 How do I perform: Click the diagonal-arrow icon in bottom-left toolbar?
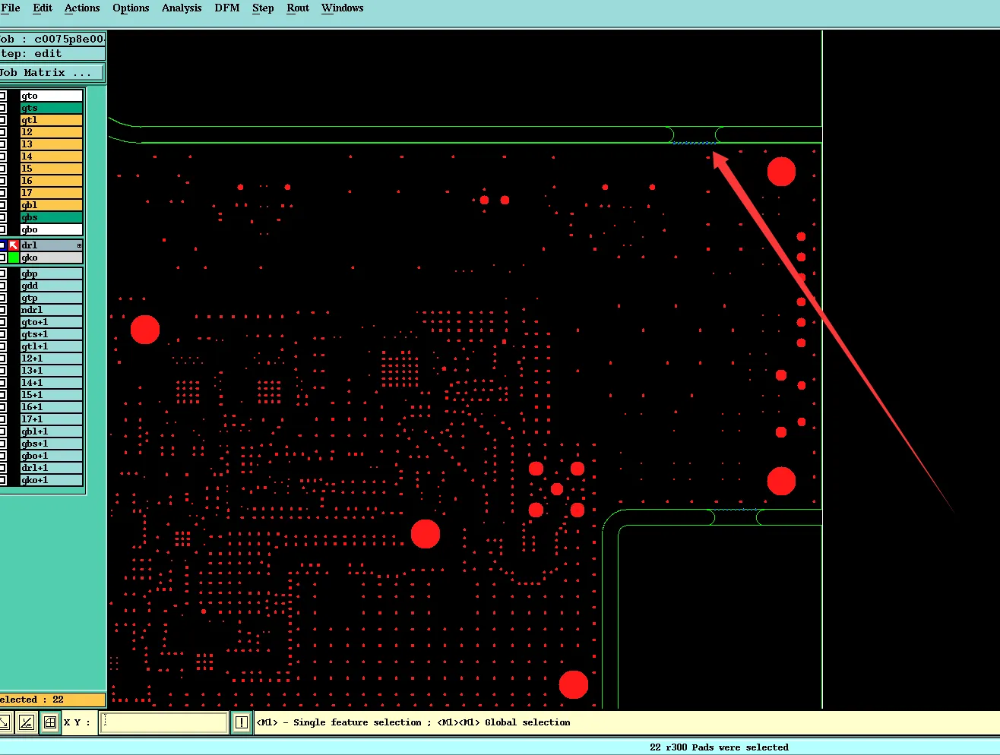[x=5, y=722]
